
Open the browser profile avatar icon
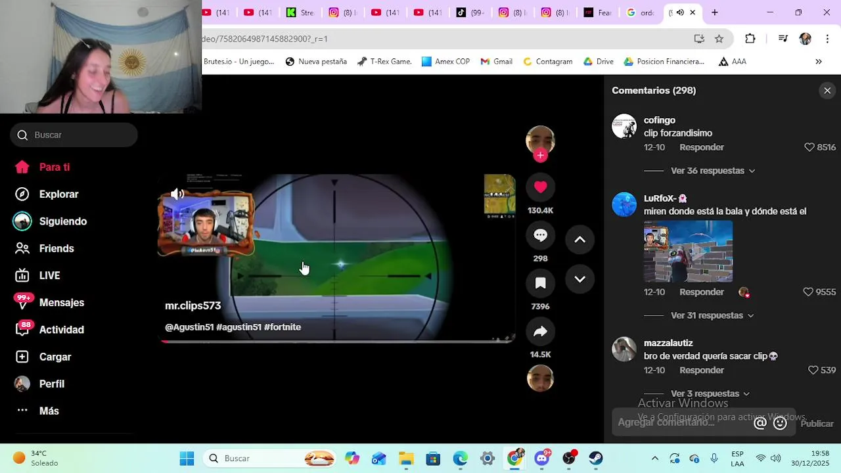coord(805,39)
